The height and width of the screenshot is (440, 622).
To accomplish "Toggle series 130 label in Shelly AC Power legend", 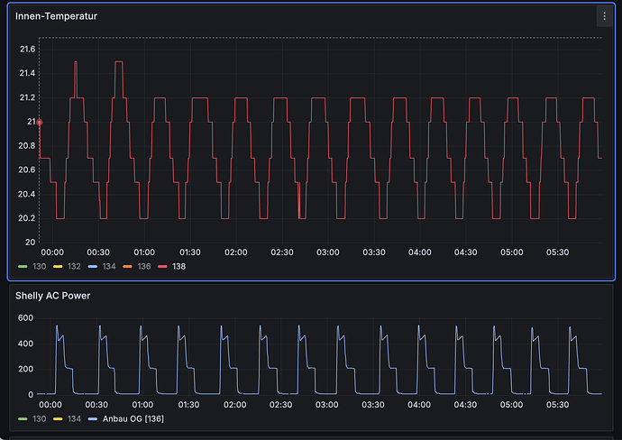I will coord(39,418).
